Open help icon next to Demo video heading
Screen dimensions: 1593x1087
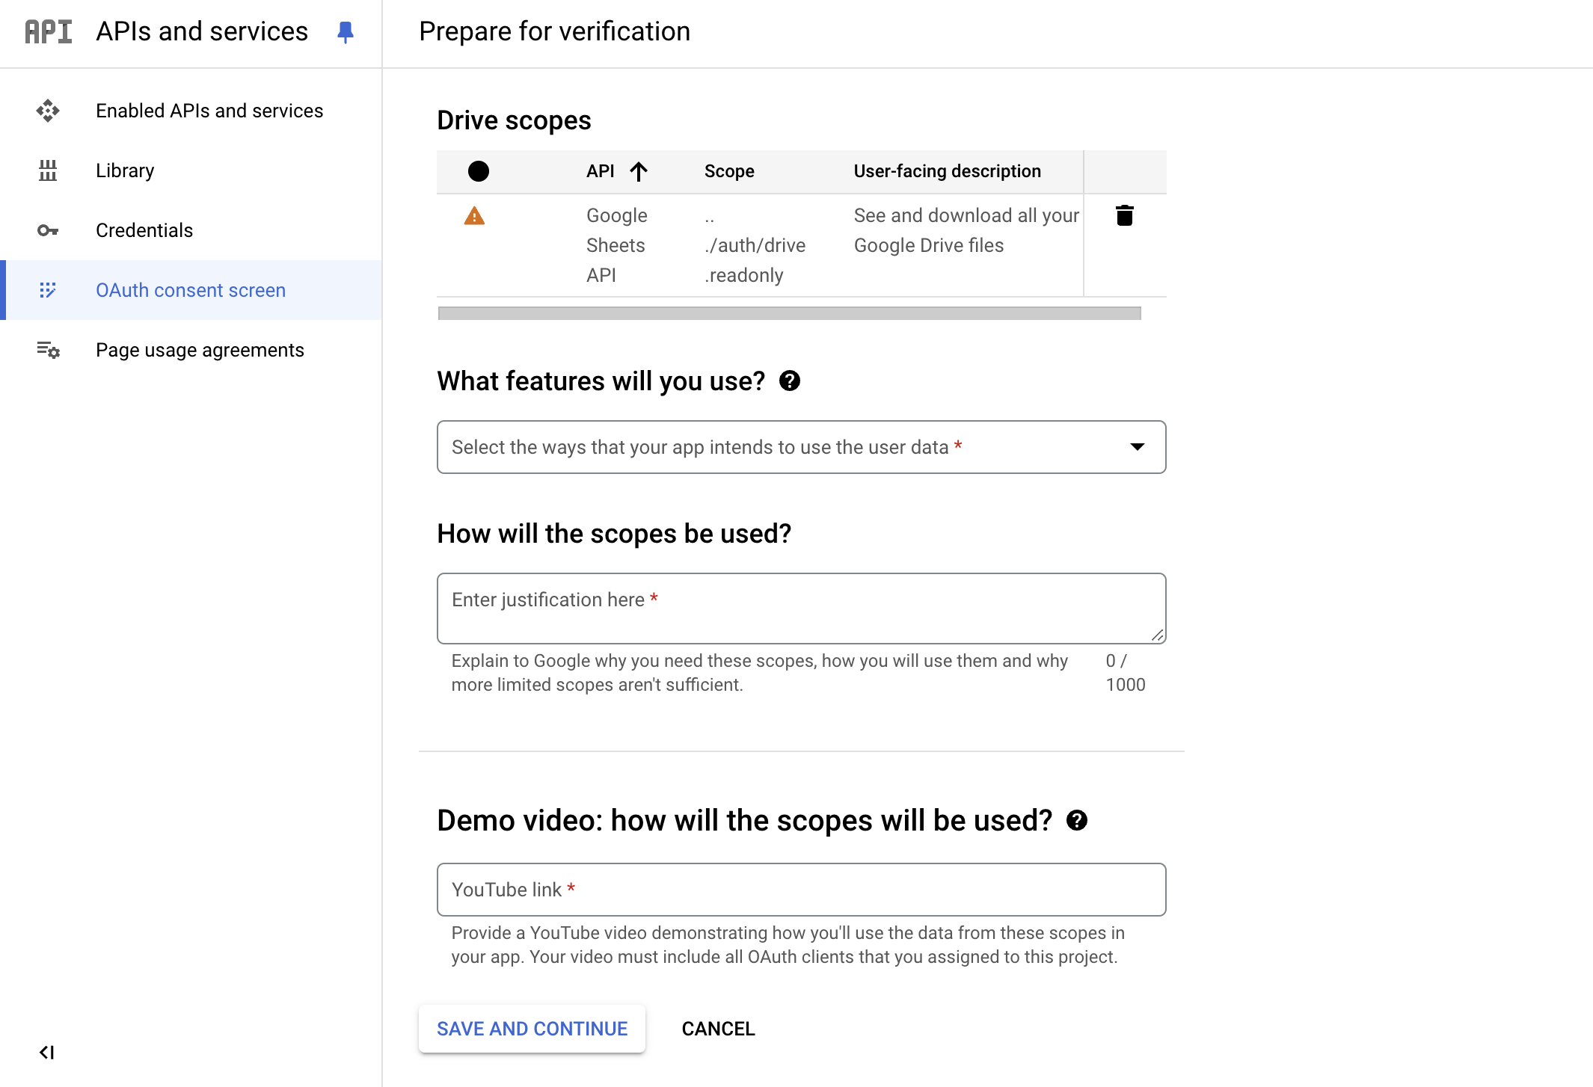1077,821
